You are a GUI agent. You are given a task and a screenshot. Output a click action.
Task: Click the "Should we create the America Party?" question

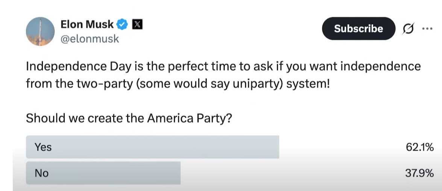point(129,118)
